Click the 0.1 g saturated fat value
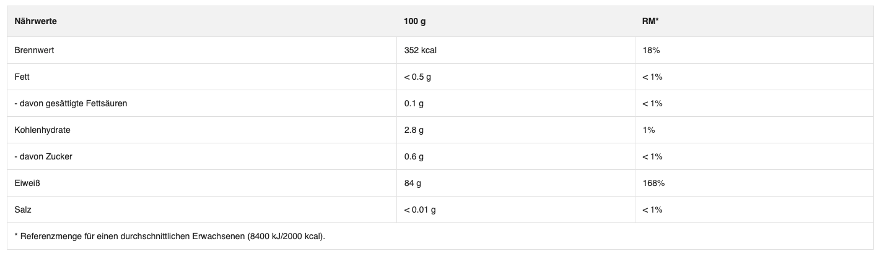877x254 pixels. [414, 103]
